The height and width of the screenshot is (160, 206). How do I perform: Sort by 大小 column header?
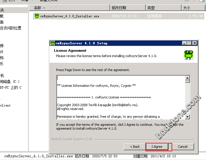pos(193,8)
